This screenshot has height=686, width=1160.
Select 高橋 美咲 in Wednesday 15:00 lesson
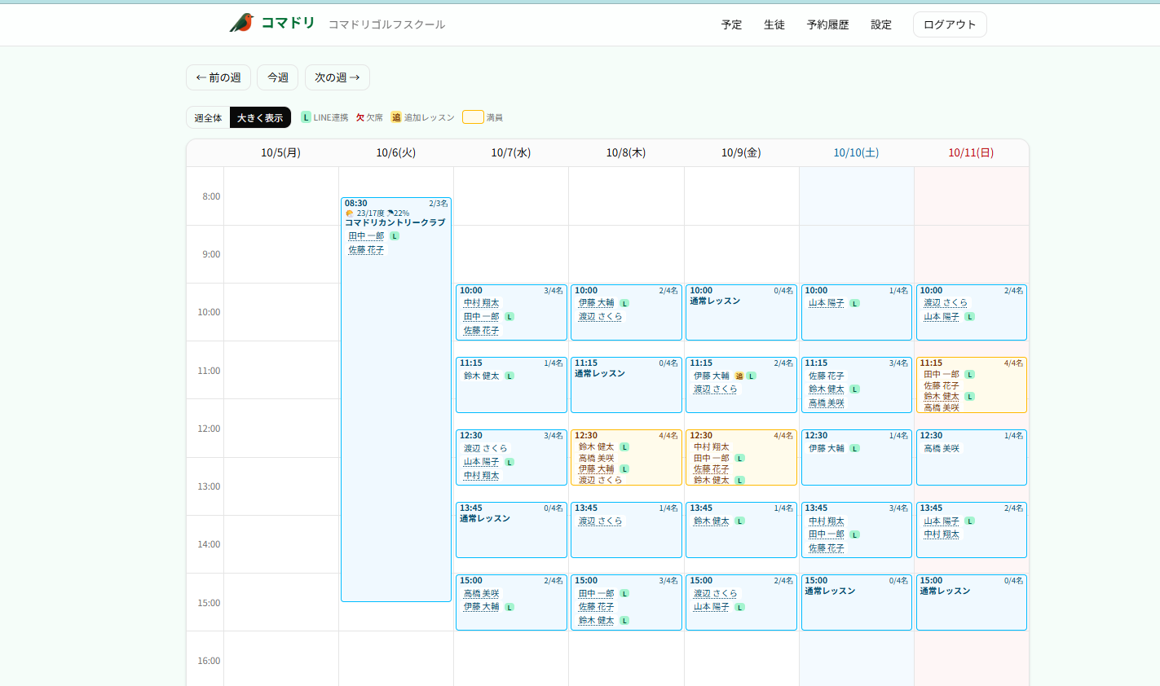click(x=481, y=593)
